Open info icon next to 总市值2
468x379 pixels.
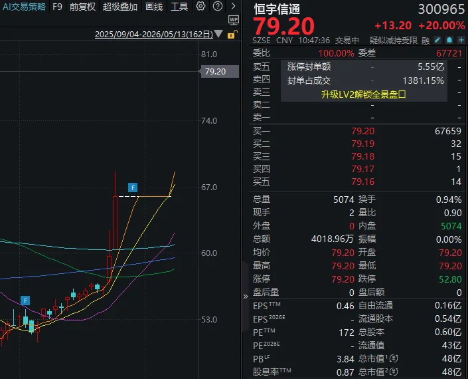tap(394, 372)
